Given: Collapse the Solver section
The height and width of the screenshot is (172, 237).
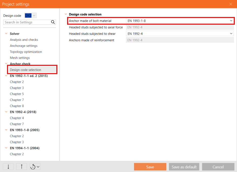Looking at the screenshot, I should [6, 34].
